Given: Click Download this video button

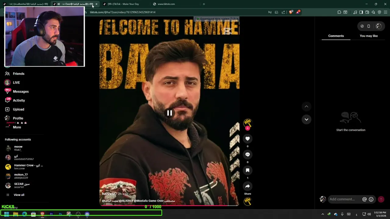Looking at the screenshot, I should (213, 19).
